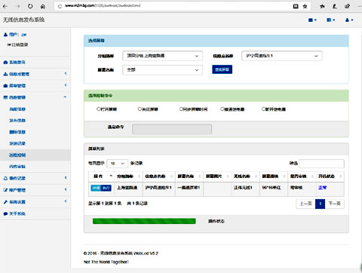Screen dimensions: 362x273
Task: Go to previous page 上一页
Action: (x=305, y=204)
